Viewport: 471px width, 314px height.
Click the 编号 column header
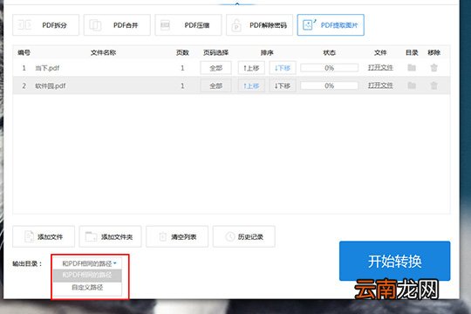point(24,52)
